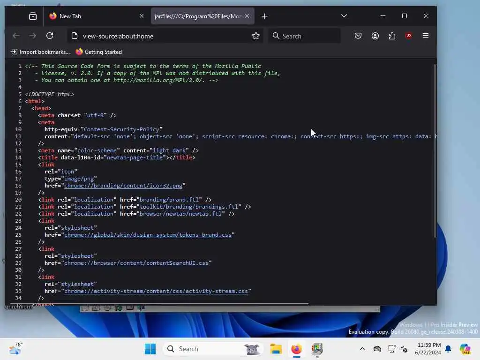The height and width of the screenshot is (360, 480).
Task: Click 'toolkit/branding/brandings.ftl' text on line 21
Action: click(x=189, y=207)
